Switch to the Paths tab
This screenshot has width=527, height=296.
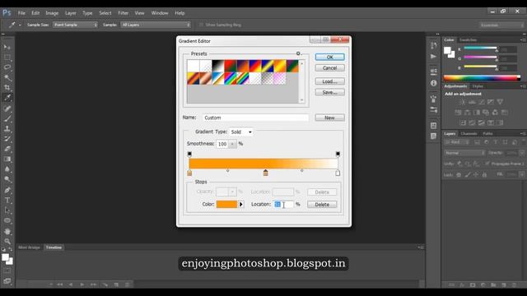(487, 133)
